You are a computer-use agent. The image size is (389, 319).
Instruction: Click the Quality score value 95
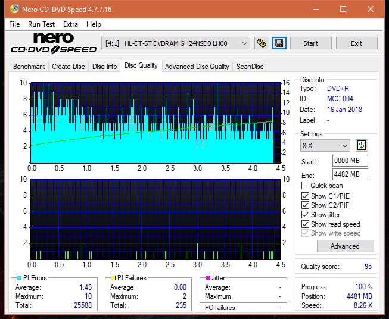(368, 267)
